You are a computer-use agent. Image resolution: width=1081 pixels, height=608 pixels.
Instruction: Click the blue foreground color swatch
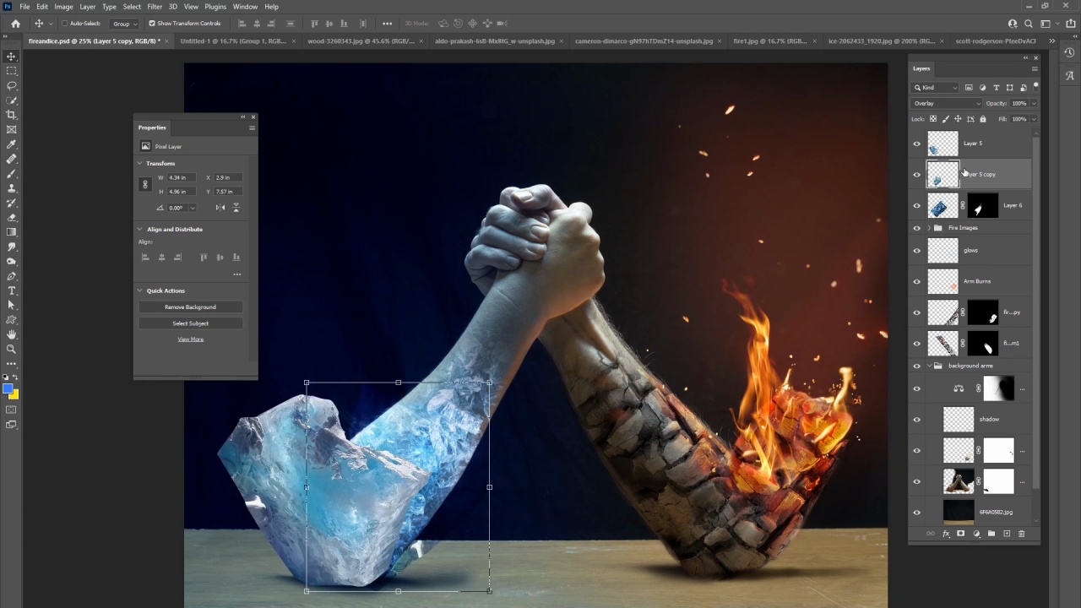coord(8,389)
